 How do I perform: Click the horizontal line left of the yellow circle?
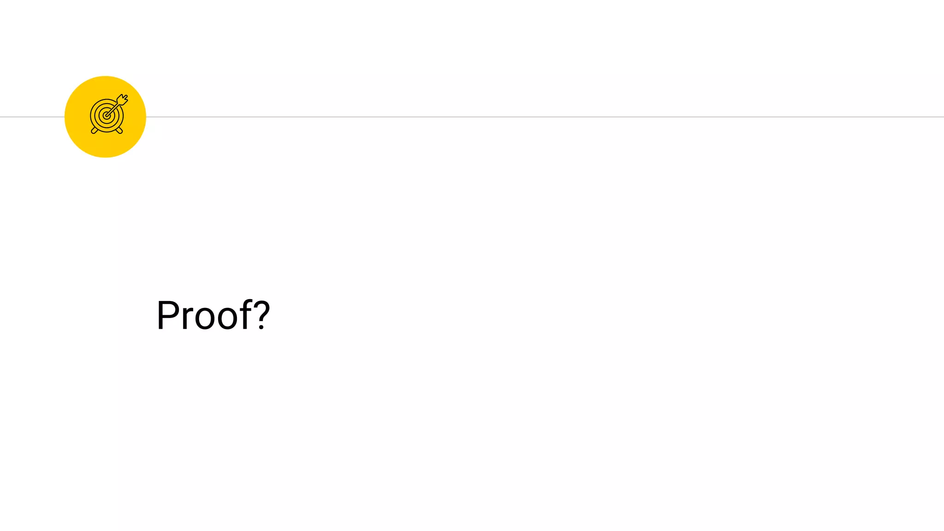(31, 117)
